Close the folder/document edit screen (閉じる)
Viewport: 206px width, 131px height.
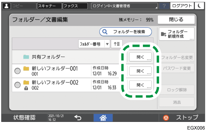click(x=176, y=20)
